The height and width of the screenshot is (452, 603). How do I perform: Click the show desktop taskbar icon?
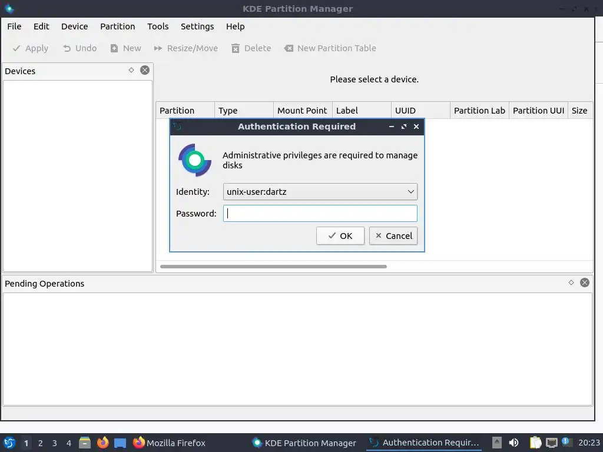120,443
